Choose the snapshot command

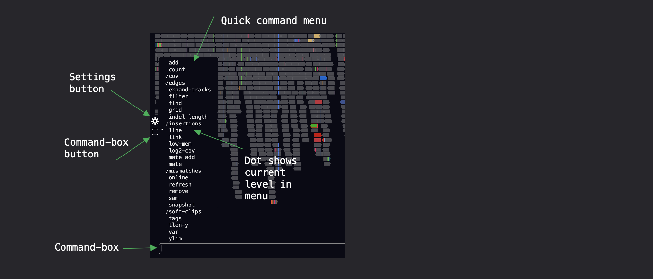[x=182, y=205]
